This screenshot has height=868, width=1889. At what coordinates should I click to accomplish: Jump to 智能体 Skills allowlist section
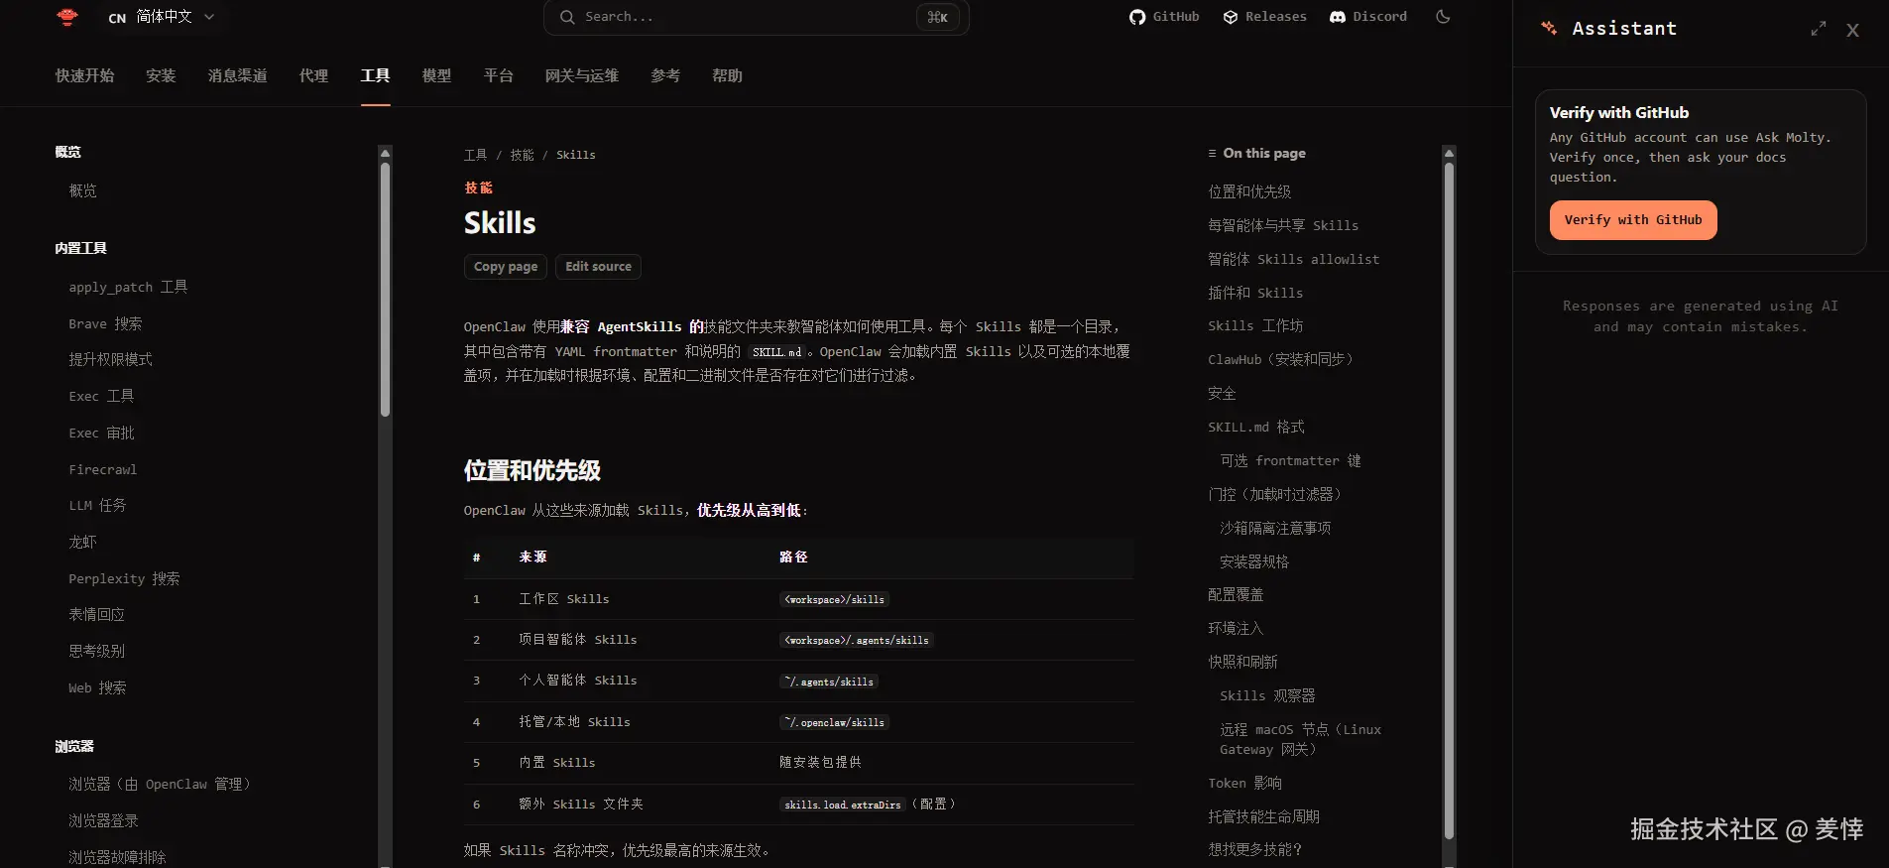[x=1293, y=259]
